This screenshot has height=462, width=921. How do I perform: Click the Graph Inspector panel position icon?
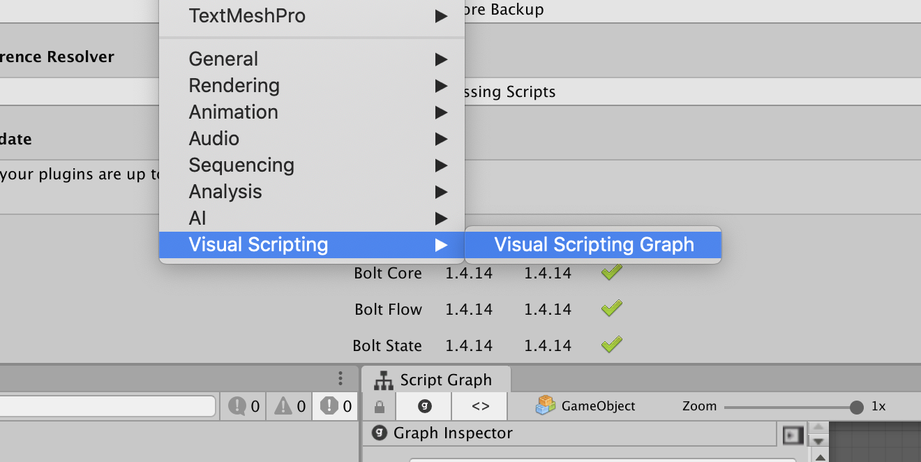coord(792,435)
